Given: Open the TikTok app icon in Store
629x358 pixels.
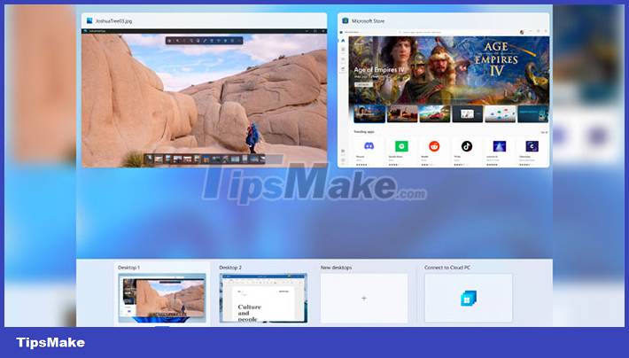Looking at the screenshot, I should (x=467, y=146).
